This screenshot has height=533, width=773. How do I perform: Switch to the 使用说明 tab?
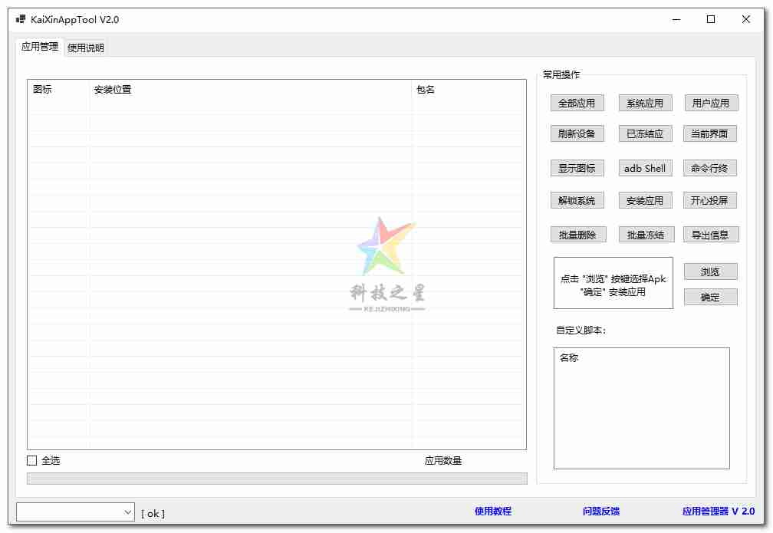85,48
